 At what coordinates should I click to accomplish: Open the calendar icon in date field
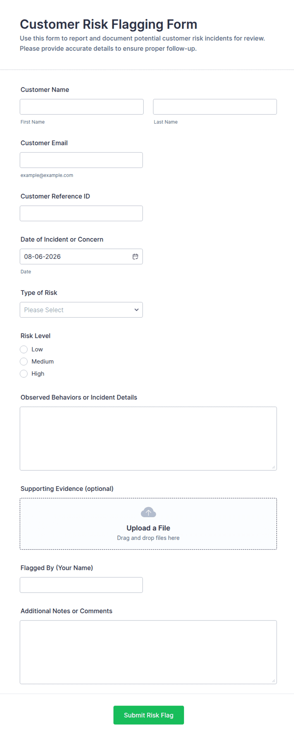(x=135, y=257)
